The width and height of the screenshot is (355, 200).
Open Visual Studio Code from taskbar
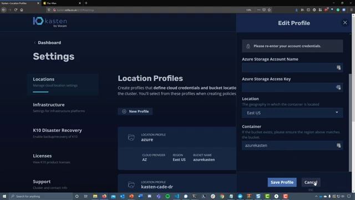click(176, 196)
